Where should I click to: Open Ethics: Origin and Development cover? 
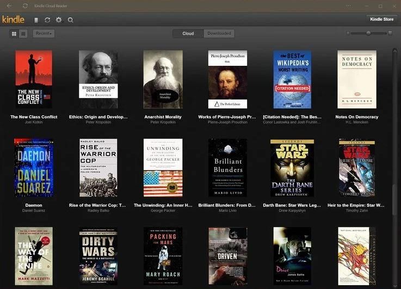tap(98, 79)
